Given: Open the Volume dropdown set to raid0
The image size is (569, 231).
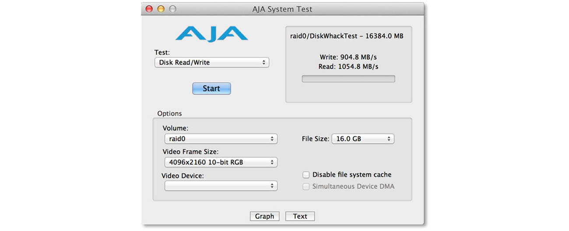Looking at the screenshot, I should [x=221, y=139].
